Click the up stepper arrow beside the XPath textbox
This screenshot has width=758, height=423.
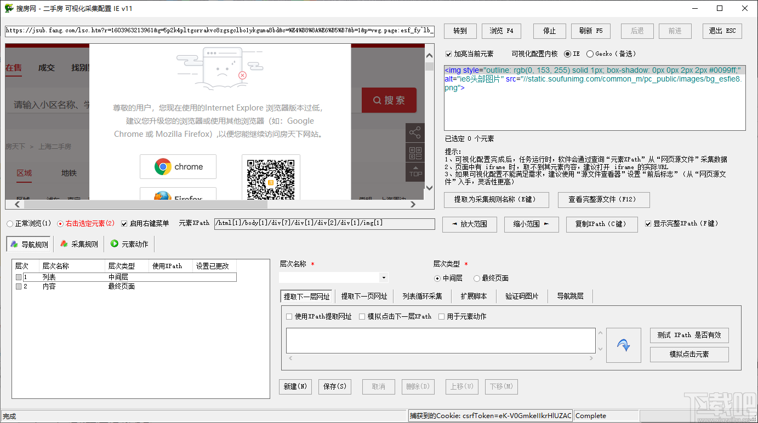(601, 332)
